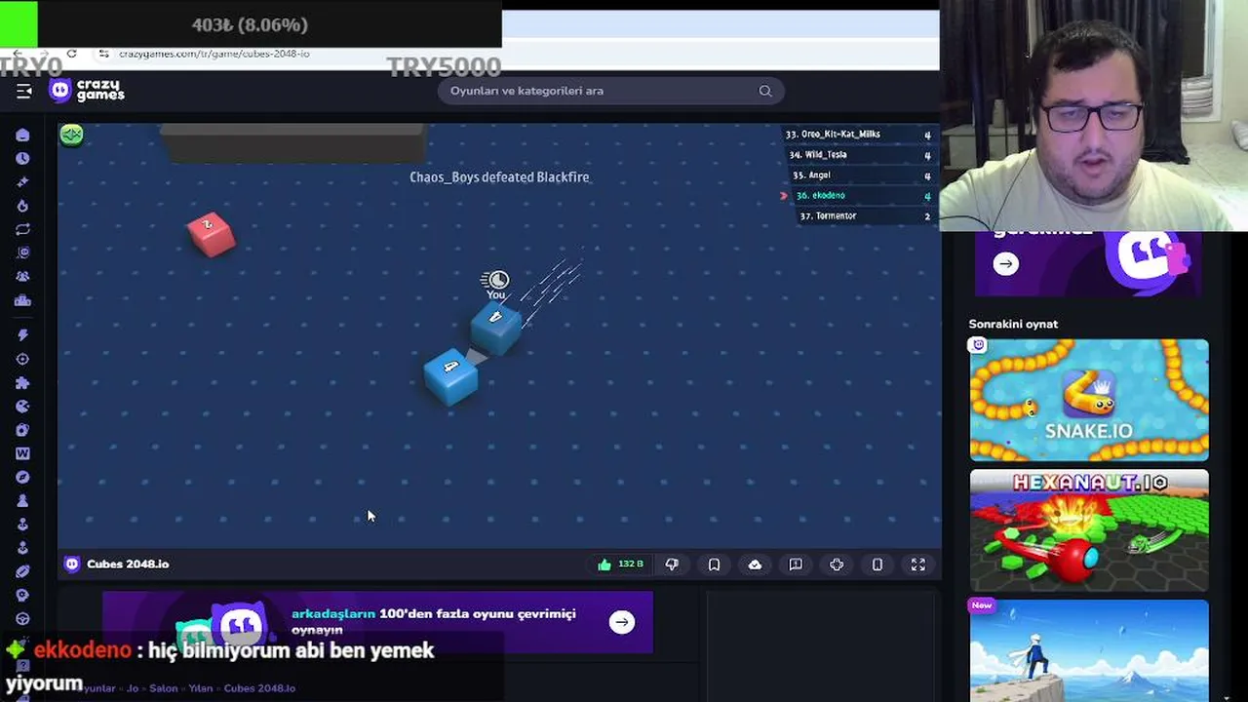Screen dimensions: 1248x702
Task: Click the arrow button on the top-right banner
Action: (x=1006, y=264)
